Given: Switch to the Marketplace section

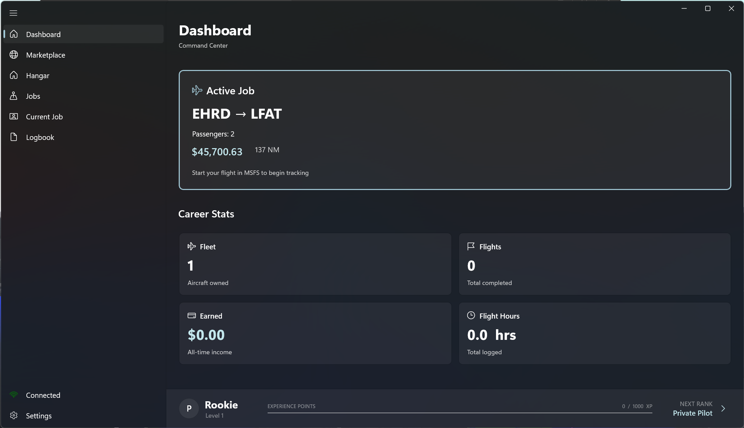Looking at the screenshot, I should [45, 55].
